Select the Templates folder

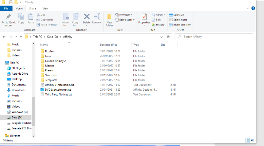[x=51, y=80]
